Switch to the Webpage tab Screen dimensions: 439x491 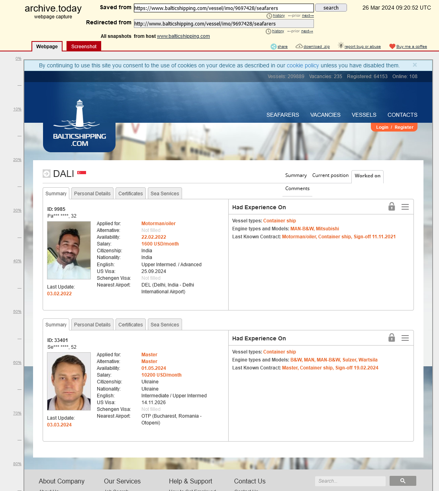tap(47, 46)
